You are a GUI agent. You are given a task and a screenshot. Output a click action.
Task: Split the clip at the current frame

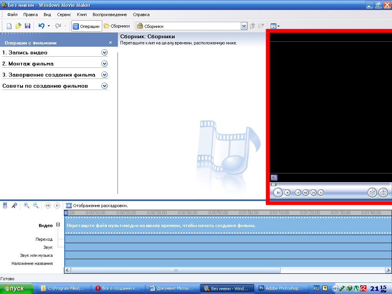[372, 193]
